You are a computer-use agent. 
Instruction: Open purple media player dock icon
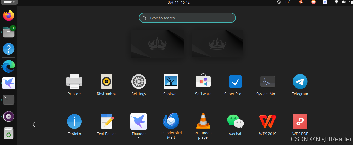pyautogui.click(x=9, y=117)
